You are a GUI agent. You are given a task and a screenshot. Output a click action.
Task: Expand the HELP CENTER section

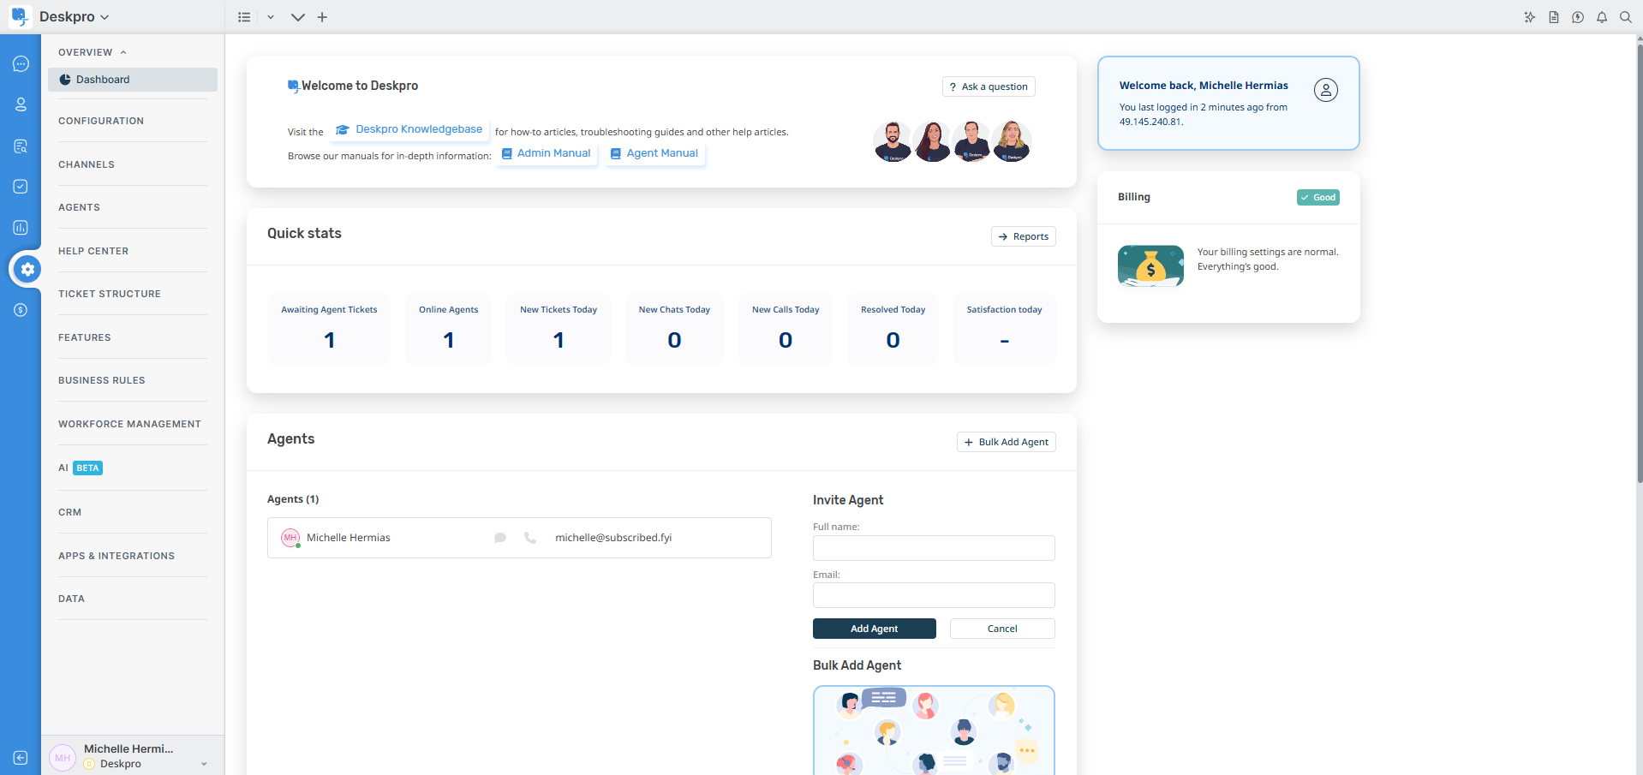click(93, 251)
